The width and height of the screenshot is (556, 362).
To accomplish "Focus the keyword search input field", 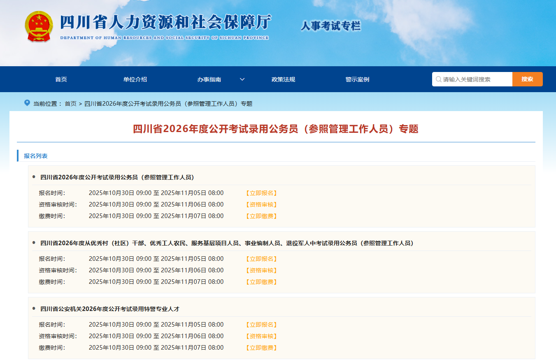I will coord(475,79).
